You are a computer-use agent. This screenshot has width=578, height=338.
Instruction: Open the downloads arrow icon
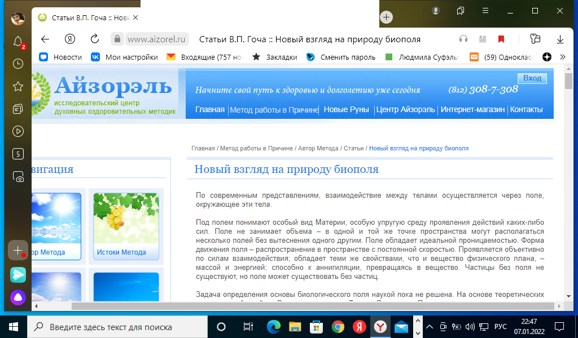click(561, 39)
